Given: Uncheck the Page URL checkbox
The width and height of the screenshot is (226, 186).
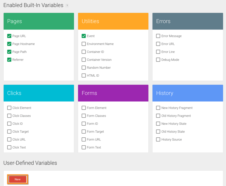Looking at the screenshot, I should 9,36.
